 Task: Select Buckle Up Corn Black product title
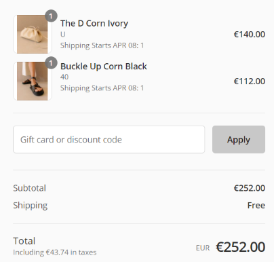coord(104,67)
